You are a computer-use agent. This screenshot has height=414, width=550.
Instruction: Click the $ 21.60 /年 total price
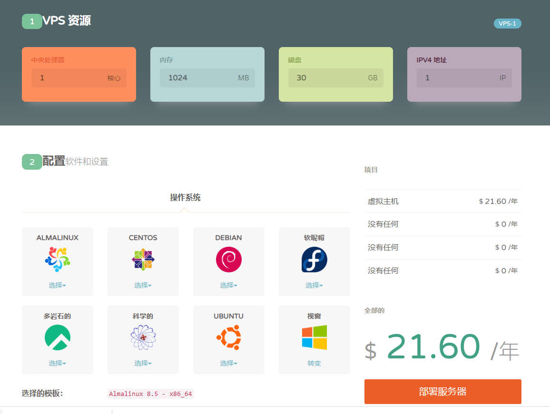442,347
